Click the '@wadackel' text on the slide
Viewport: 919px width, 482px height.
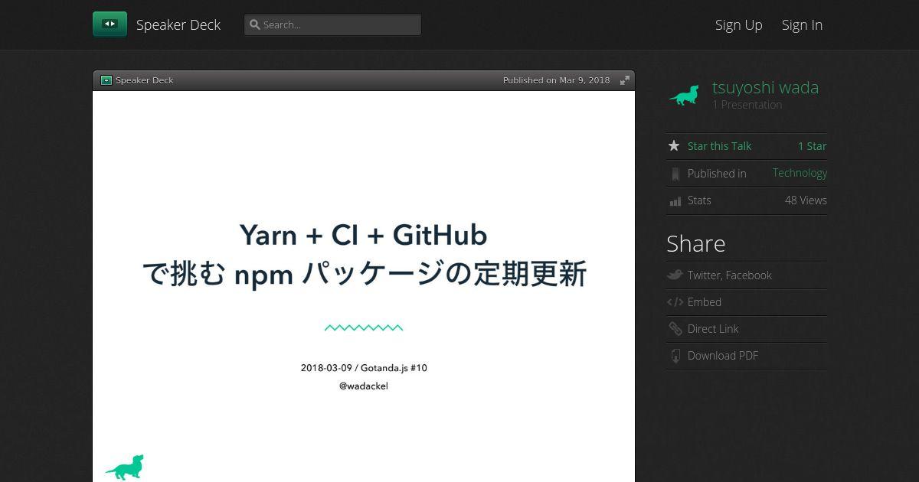click(364, 386)
